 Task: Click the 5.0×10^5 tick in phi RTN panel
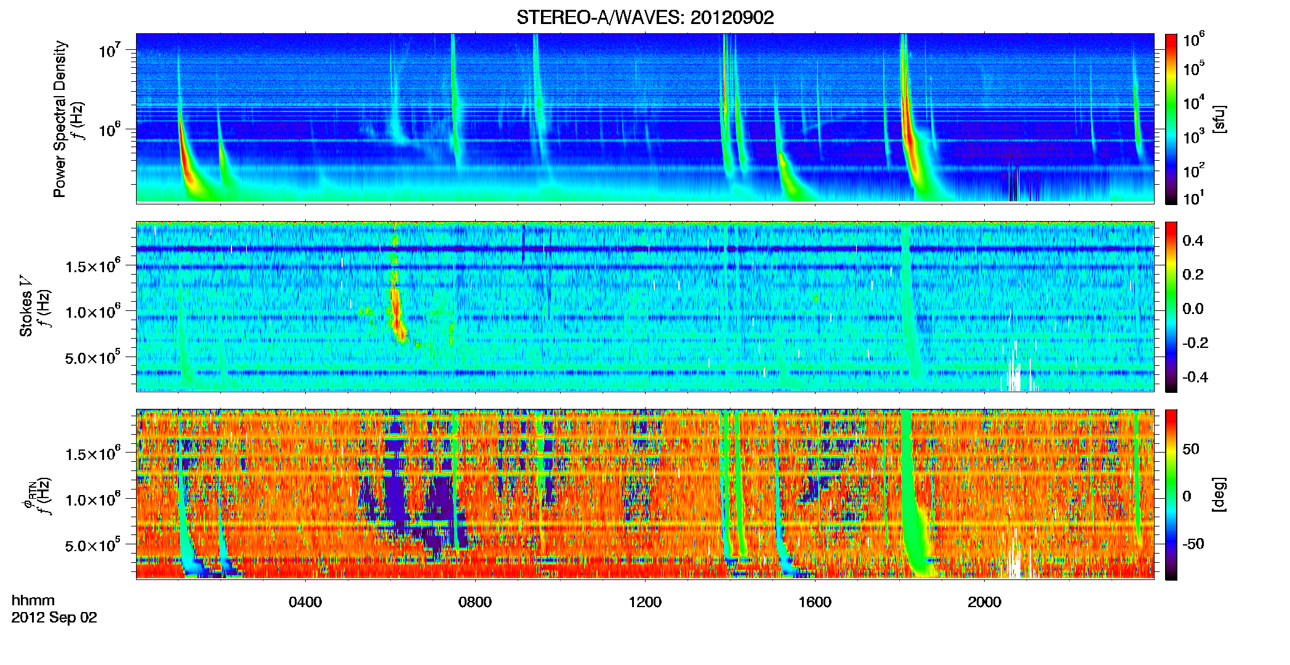click(92, 544)
